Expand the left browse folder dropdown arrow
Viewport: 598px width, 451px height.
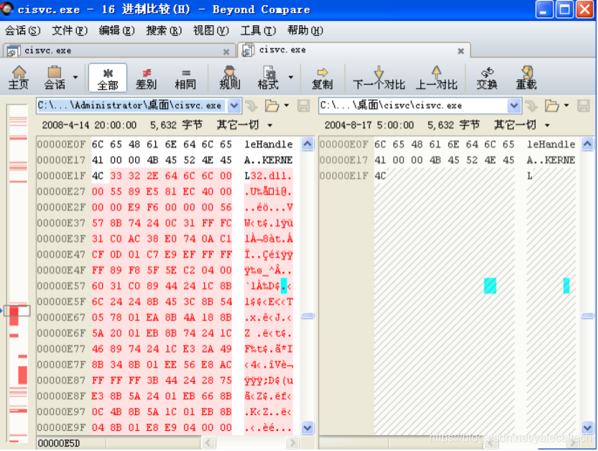pyautogui.click(x=286, y=106)
